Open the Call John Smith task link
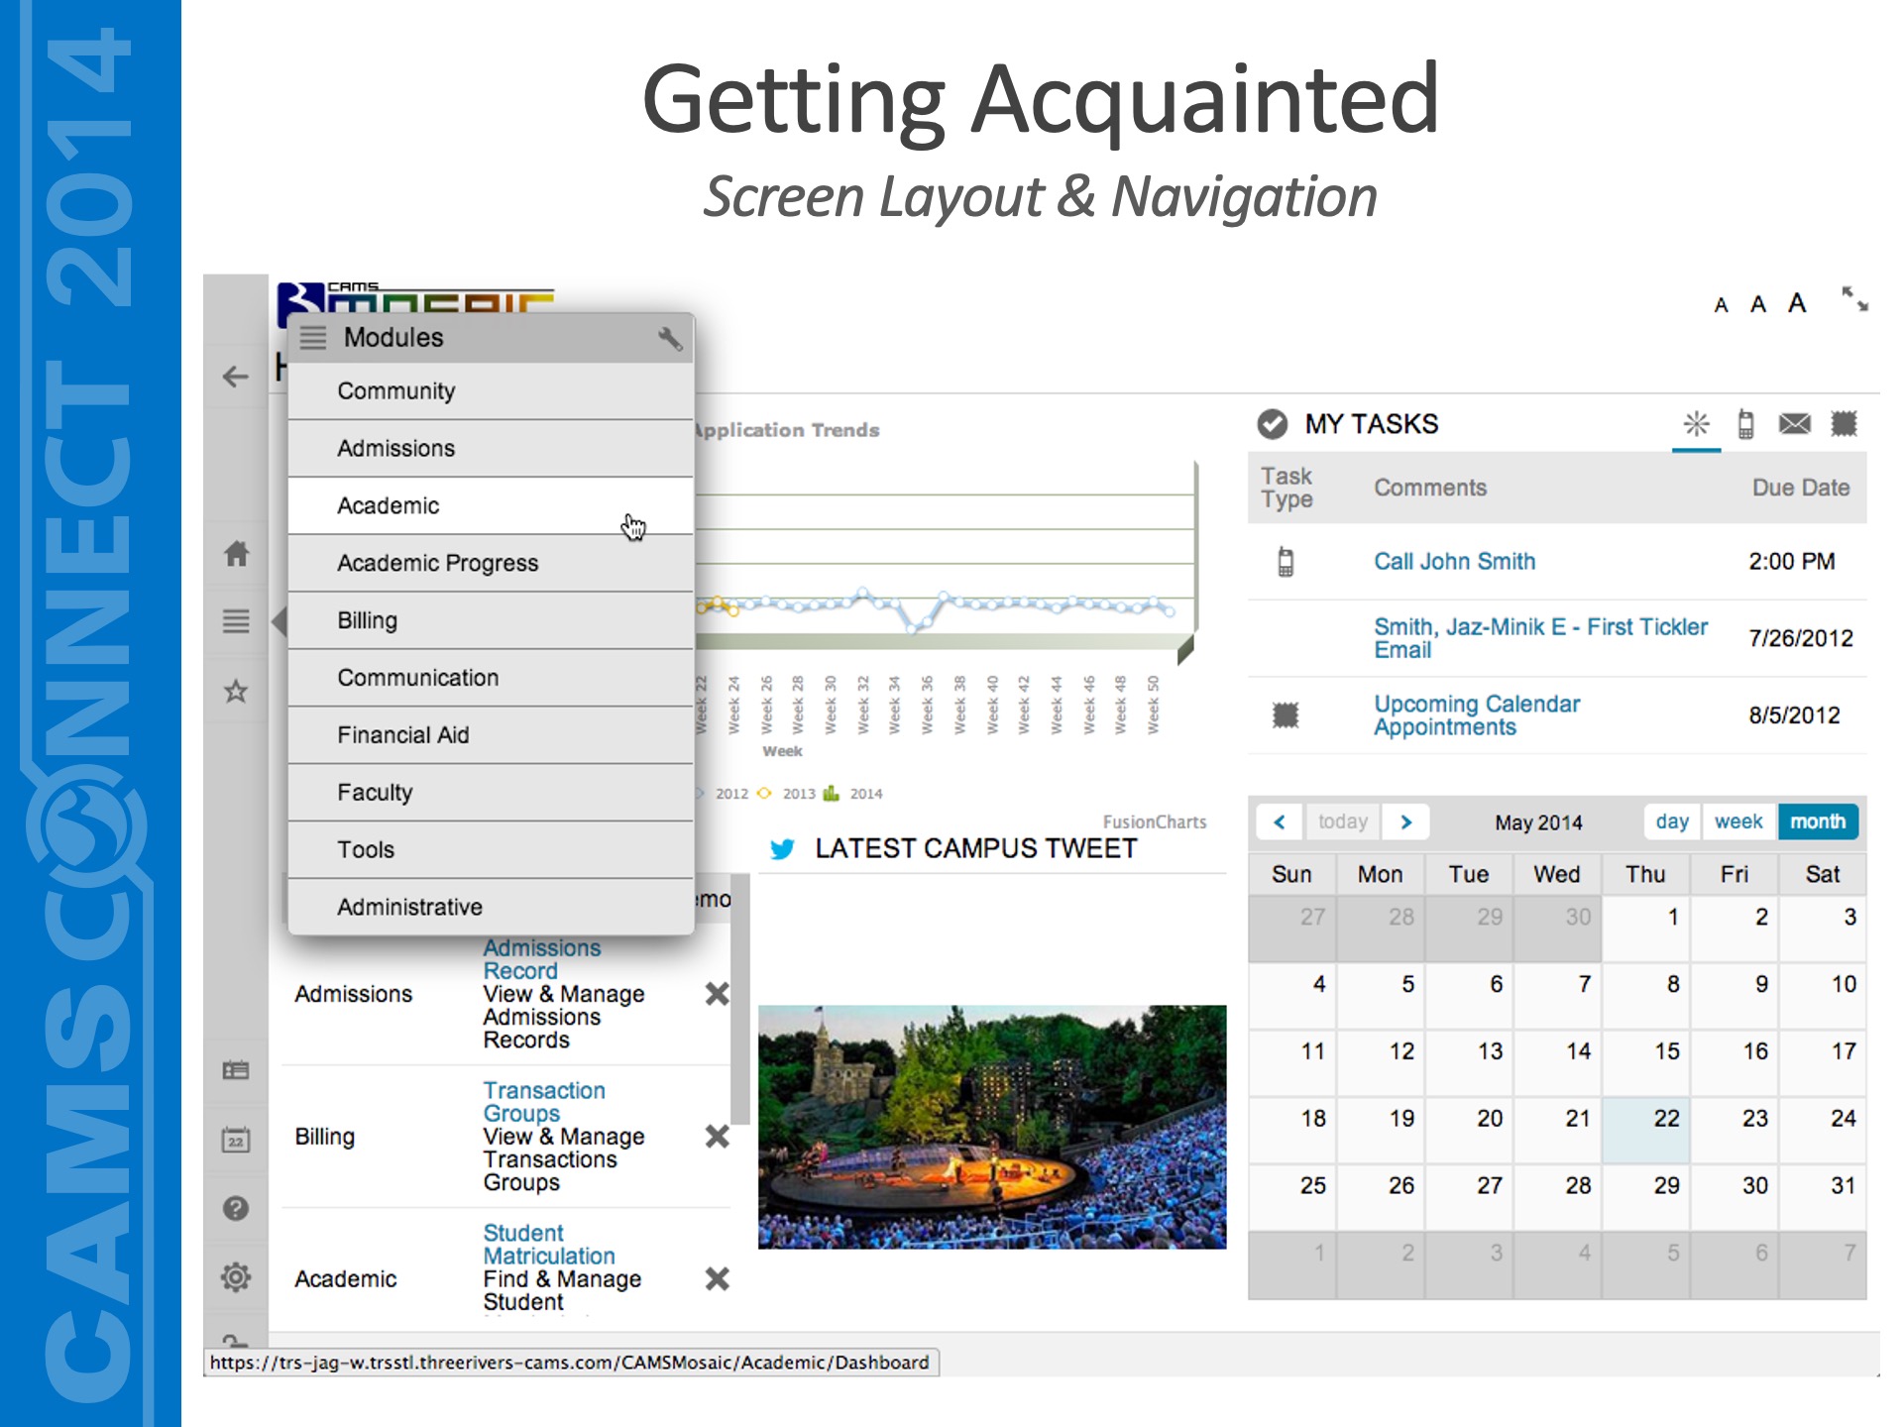This screenshot has width=1903, height=1427. pyautogui.click(x=1453, y=561)
